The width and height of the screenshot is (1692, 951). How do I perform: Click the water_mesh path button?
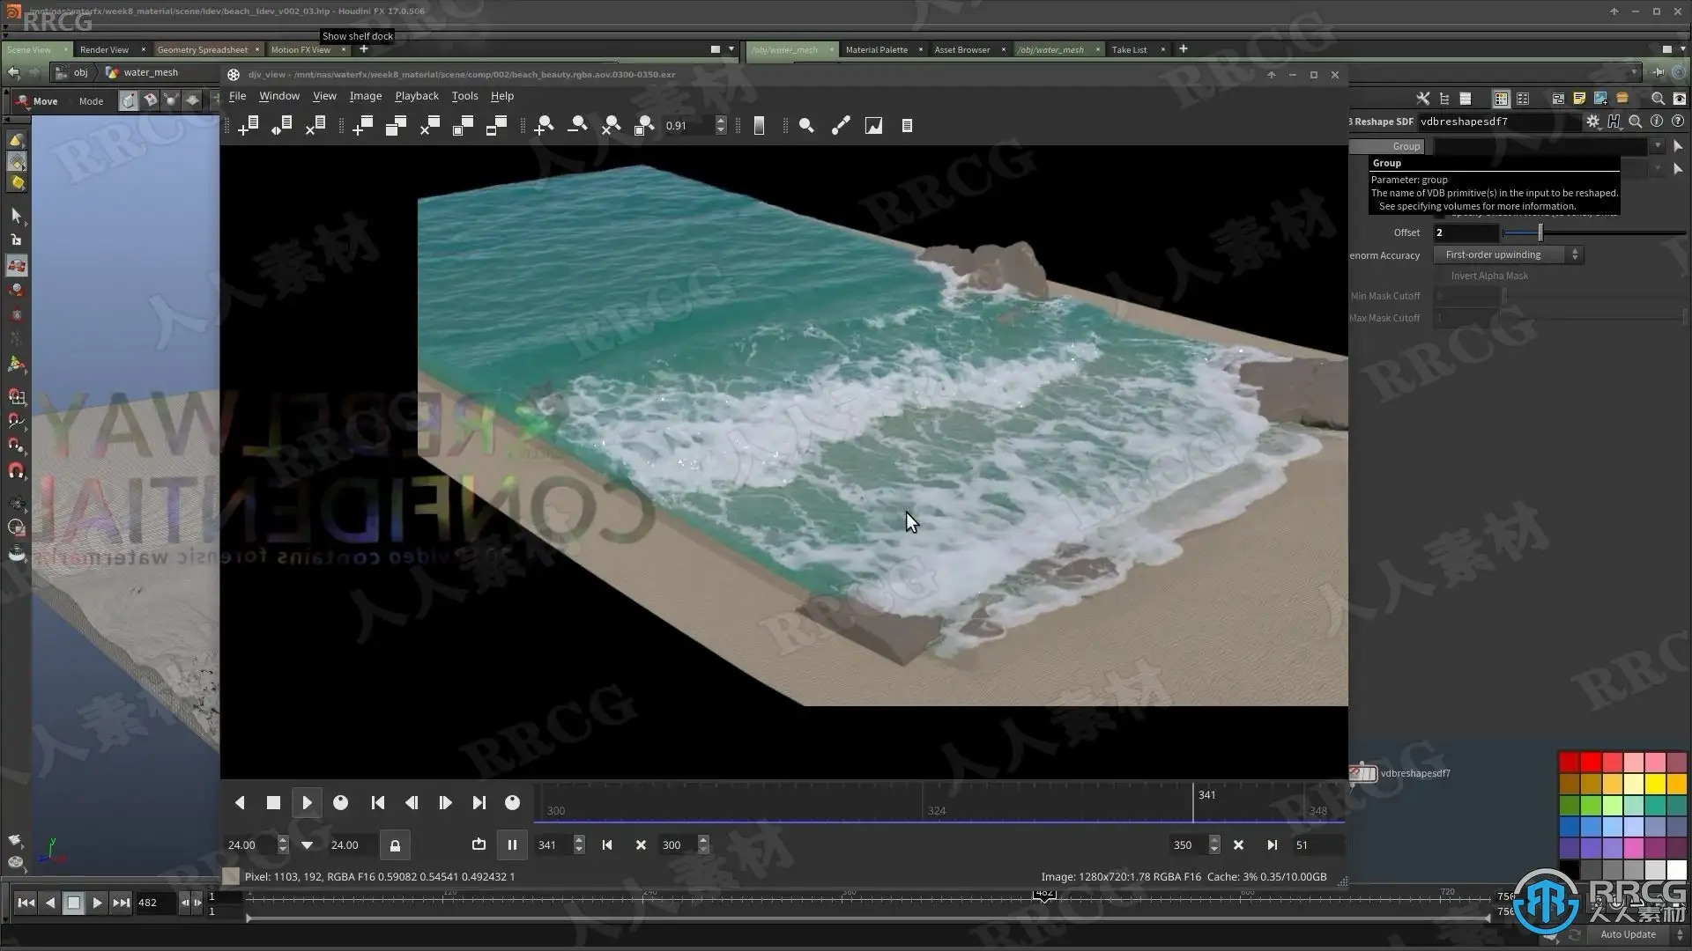150,72
